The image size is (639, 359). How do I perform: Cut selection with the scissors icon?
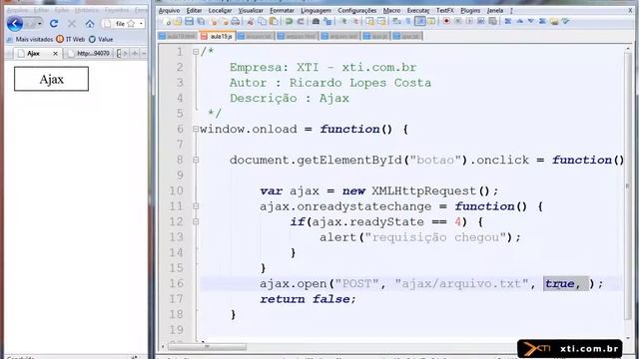[x=251, y=21]
